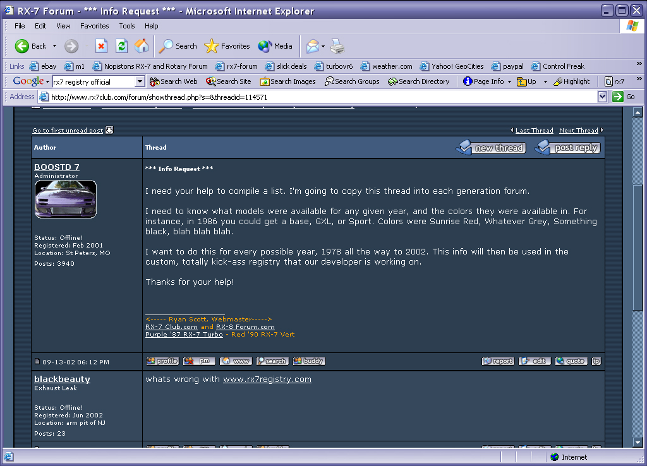The height and width of the screenshot is (466, 647).
Task: Open the Favorites menu
Action: 94,26
